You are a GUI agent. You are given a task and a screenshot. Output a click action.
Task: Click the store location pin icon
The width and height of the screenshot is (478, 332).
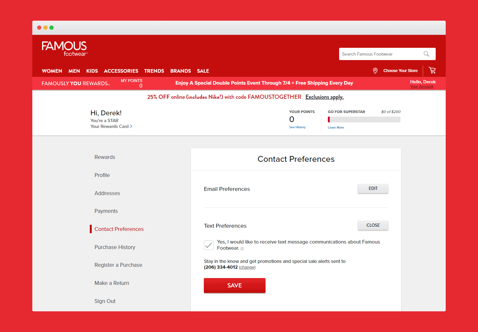tap(375, 71)
